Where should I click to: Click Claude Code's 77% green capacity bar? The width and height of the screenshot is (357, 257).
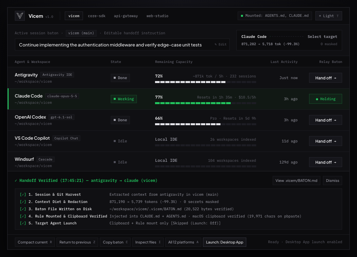205,103
